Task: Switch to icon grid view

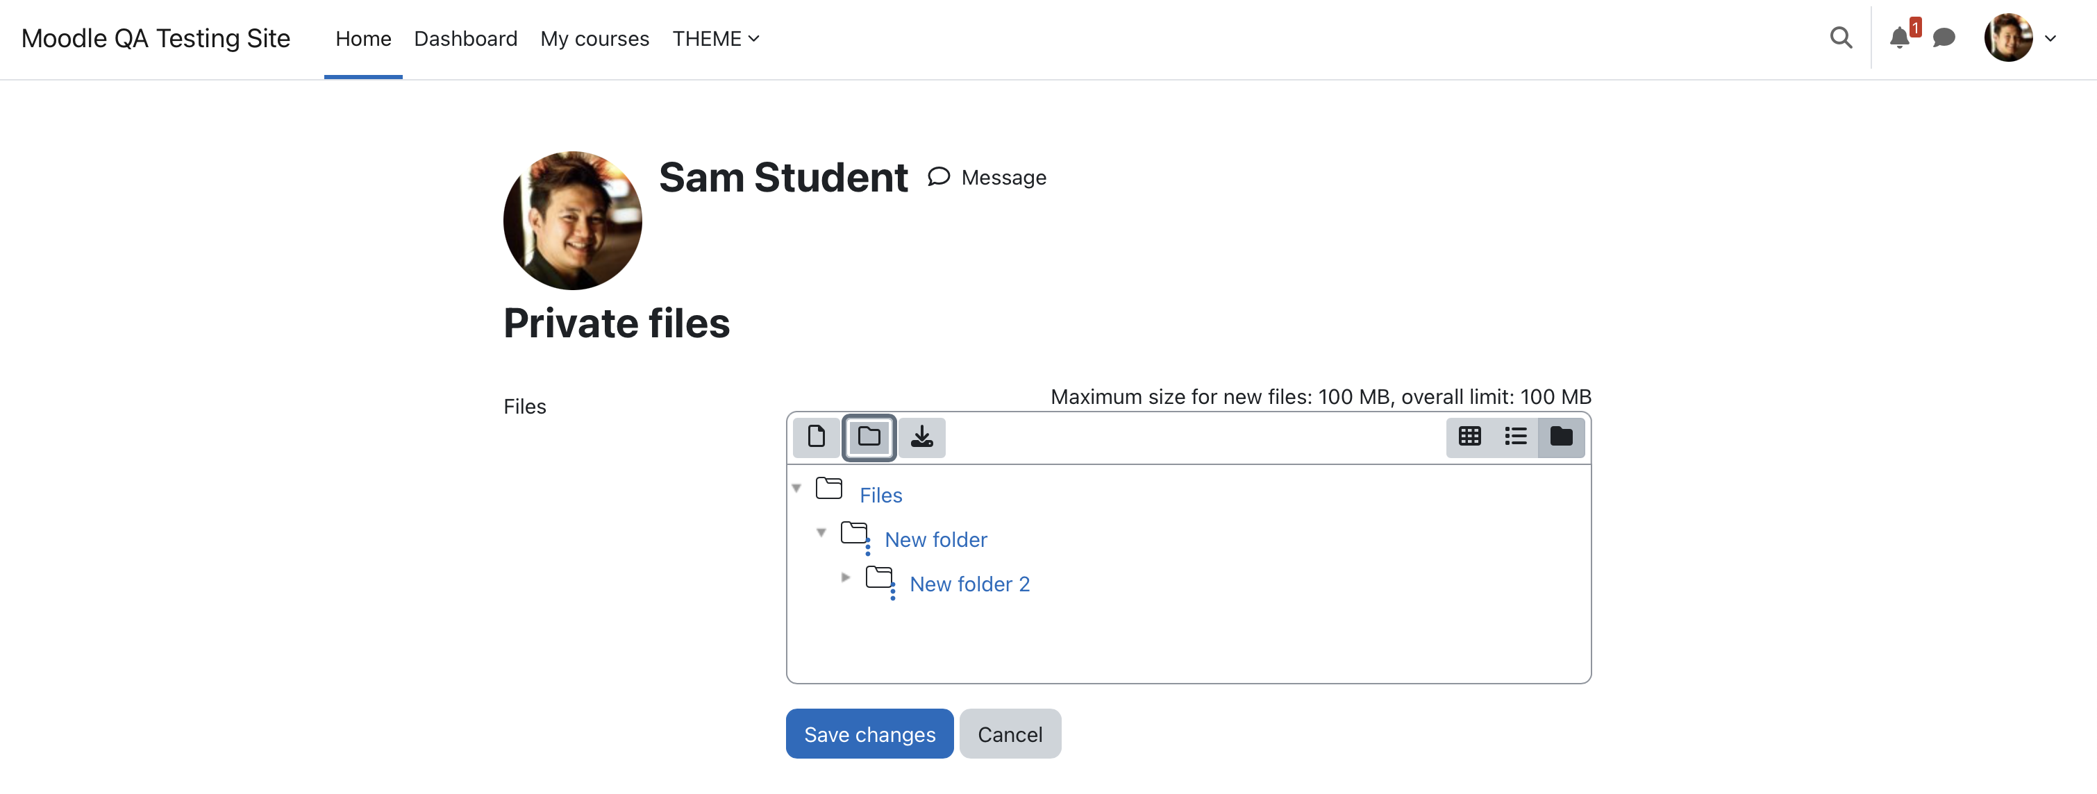Action: (x=1469, y=437)
